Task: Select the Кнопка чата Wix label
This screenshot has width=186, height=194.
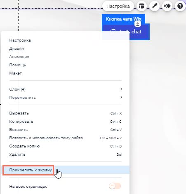Action: [x=123, y=19]
